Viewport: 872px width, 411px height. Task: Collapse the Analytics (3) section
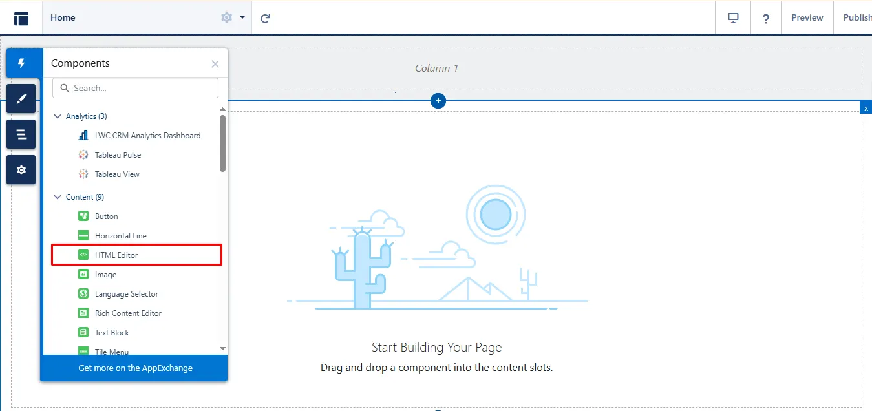click(x=58, y=116)
